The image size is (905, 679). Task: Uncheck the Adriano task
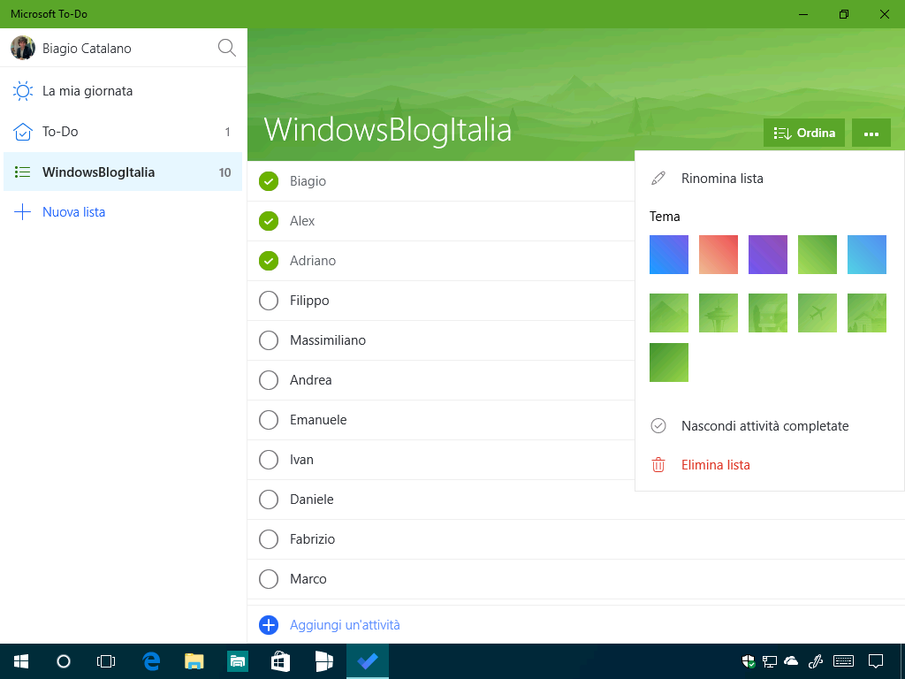(x=269, y=261)
